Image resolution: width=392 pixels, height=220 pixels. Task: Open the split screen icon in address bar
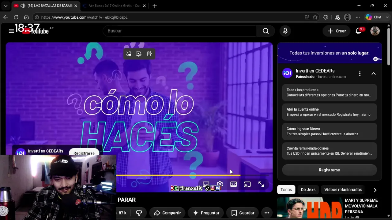pos(307,17)
